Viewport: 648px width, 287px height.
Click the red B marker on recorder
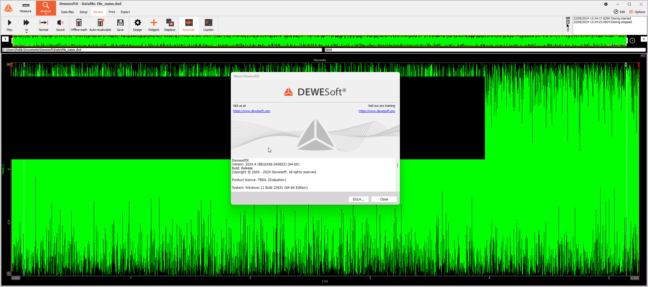click(x=12, y=65)
